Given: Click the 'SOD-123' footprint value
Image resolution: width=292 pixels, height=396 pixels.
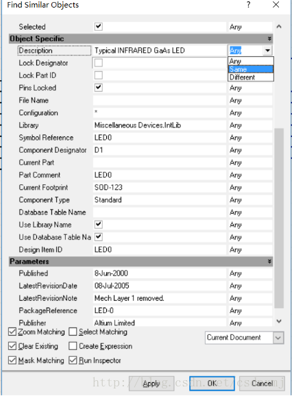Looking at the screenshot, I should click(108, 188).
